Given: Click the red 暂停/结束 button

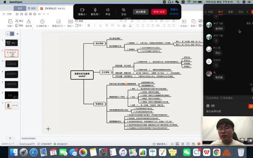Looking at the screenshot, I should click(159, 12).
